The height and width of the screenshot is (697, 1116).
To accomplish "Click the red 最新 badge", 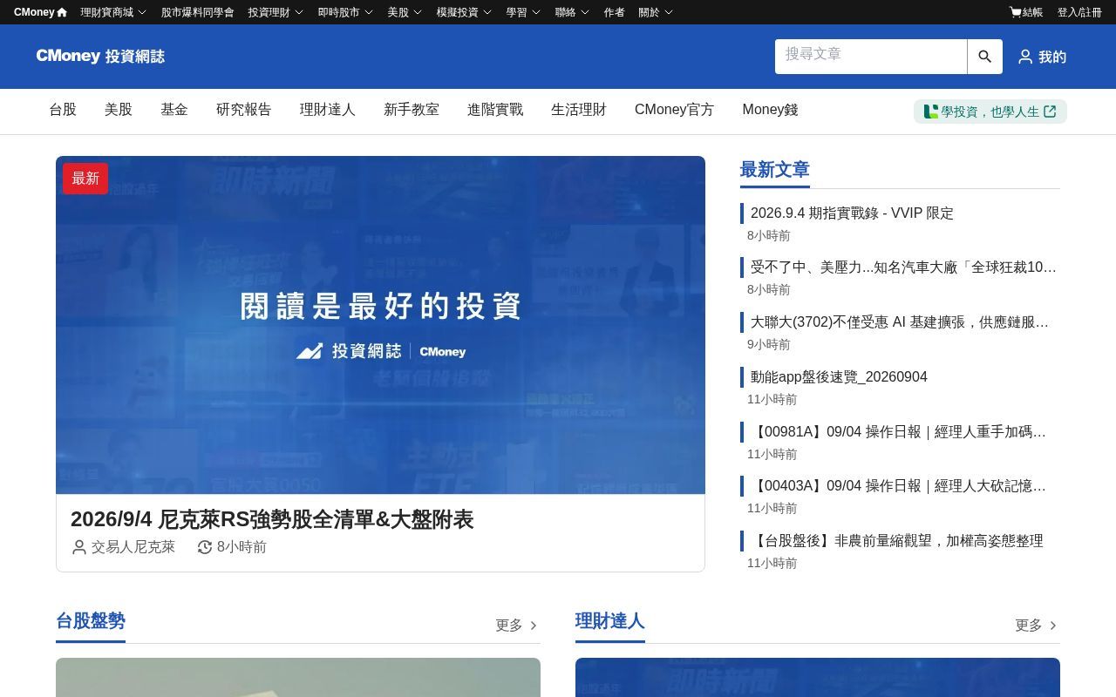I will click(x=85, y=179).
